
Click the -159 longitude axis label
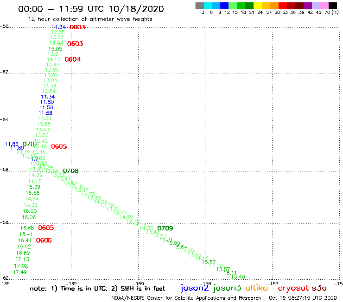139,283
